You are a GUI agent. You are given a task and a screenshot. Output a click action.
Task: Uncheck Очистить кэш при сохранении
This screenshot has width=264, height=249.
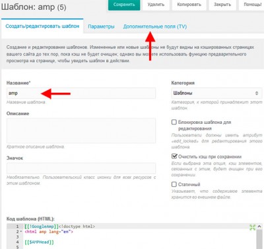point(174,156)
